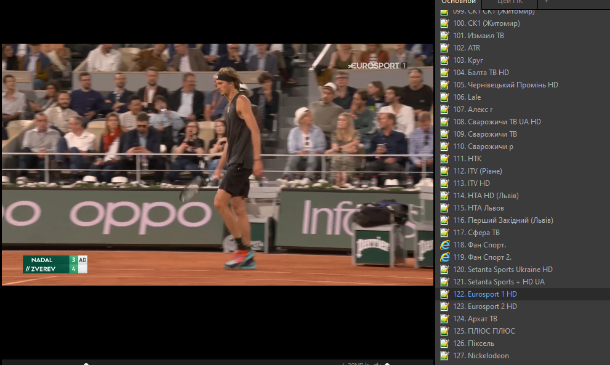This screenshot has width=610, height=365.
Task: Select the icon next to 113. ITV HD
Action: [444, 183]
